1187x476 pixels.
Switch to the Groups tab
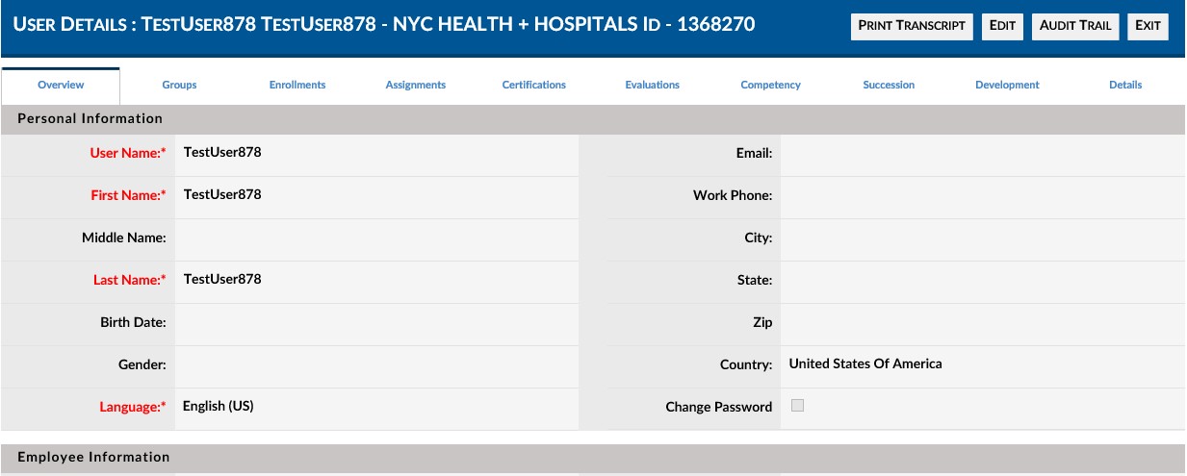click(179, 86)
